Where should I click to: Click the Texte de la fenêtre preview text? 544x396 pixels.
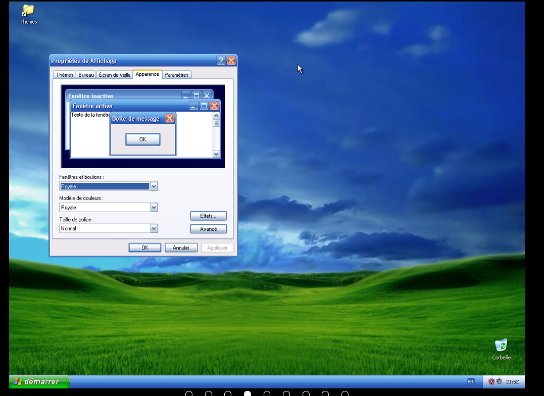(90, 115)
